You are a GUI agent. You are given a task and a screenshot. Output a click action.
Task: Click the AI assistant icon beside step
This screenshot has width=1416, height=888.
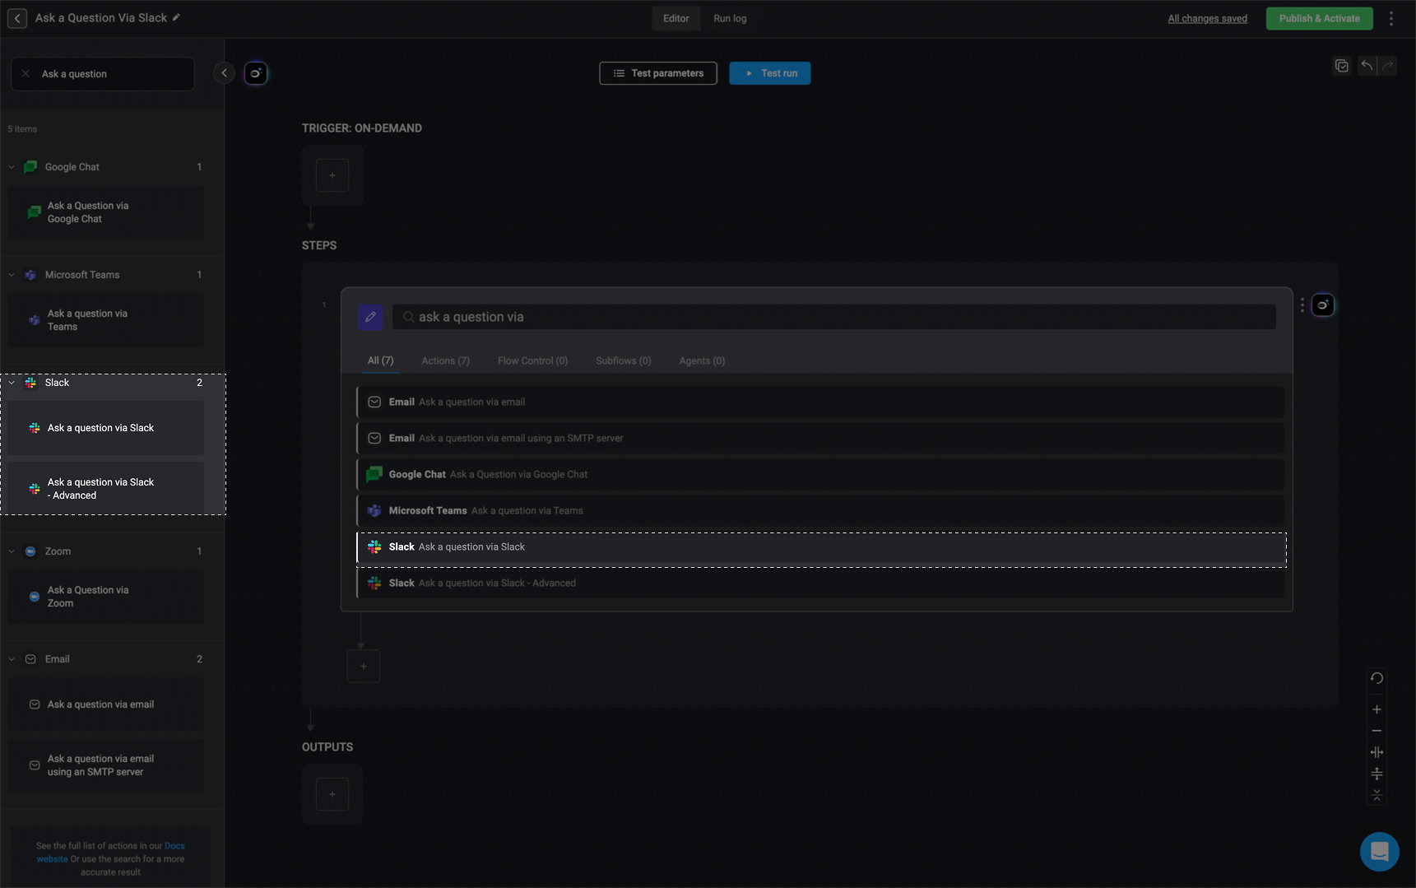coord(1323,305)
